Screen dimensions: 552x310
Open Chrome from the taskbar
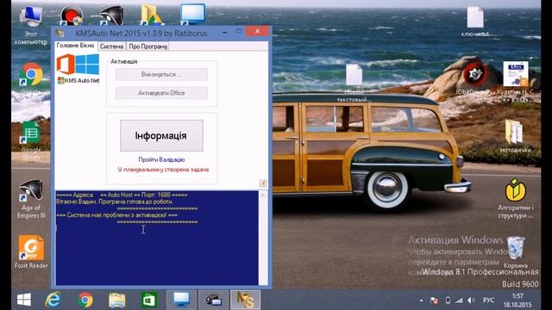point(85,300)
